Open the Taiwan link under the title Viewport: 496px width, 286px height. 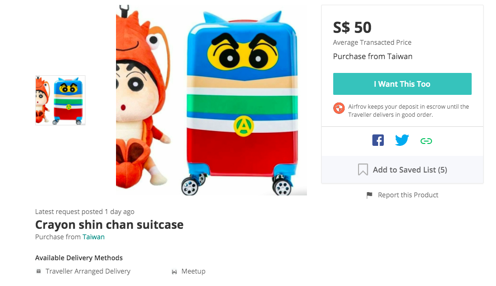(94, 237)
